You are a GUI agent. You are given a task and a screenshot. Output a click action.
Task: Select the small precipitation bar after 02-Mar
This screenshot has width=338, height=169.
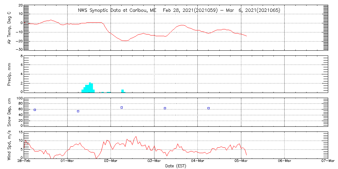(122, 91)
